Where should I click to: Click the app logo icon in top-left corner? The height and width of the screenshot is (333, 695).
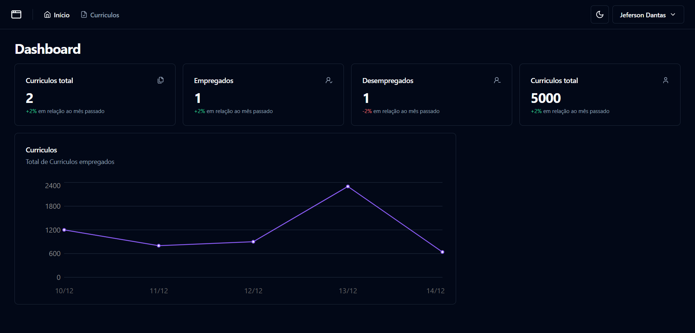click(x=16, y=14)
